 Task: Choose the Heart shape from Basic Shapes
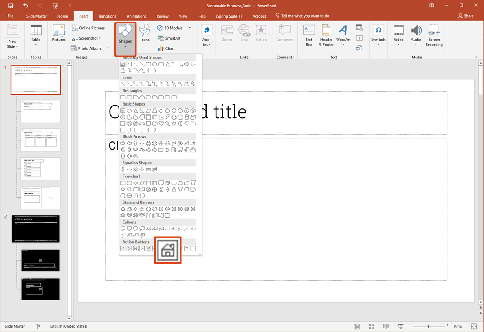pyautogui.click(x=161, y=124)
